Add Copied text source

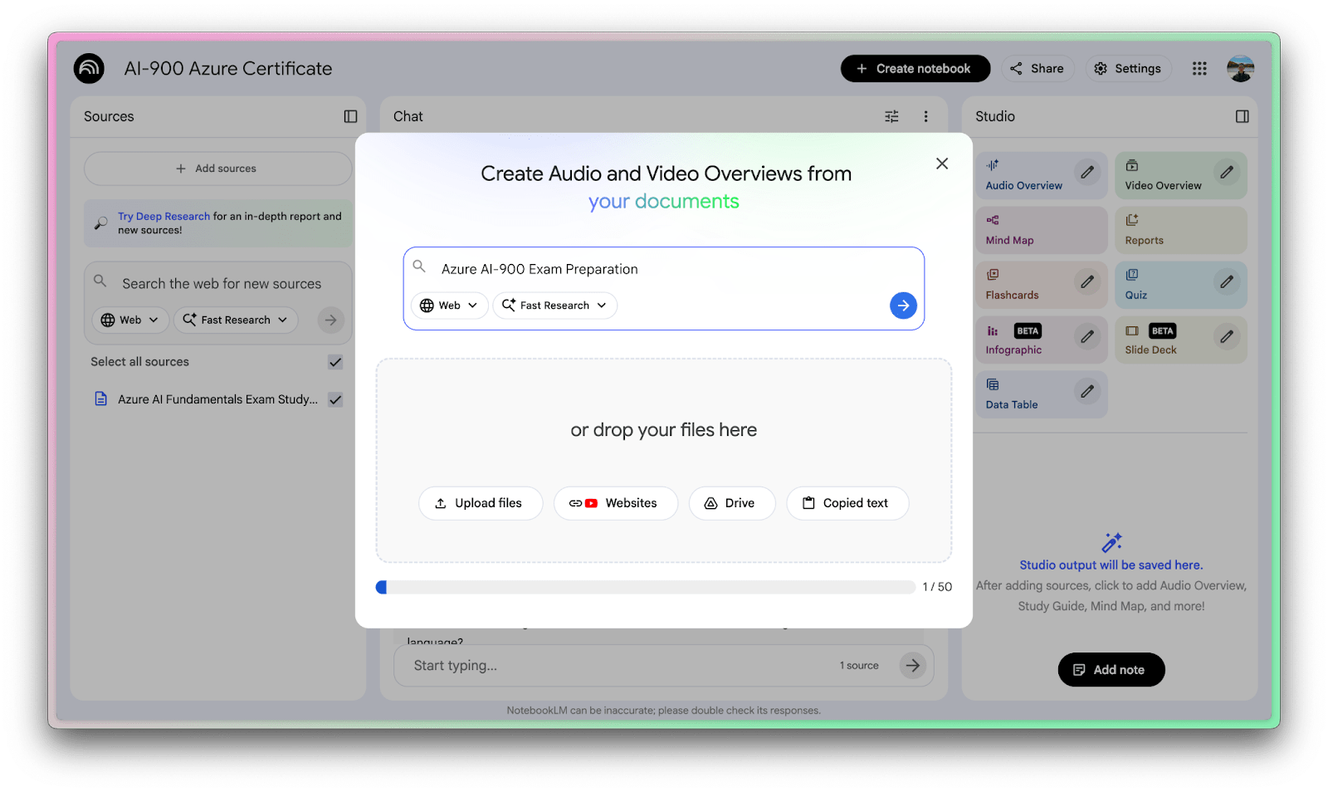847,503
